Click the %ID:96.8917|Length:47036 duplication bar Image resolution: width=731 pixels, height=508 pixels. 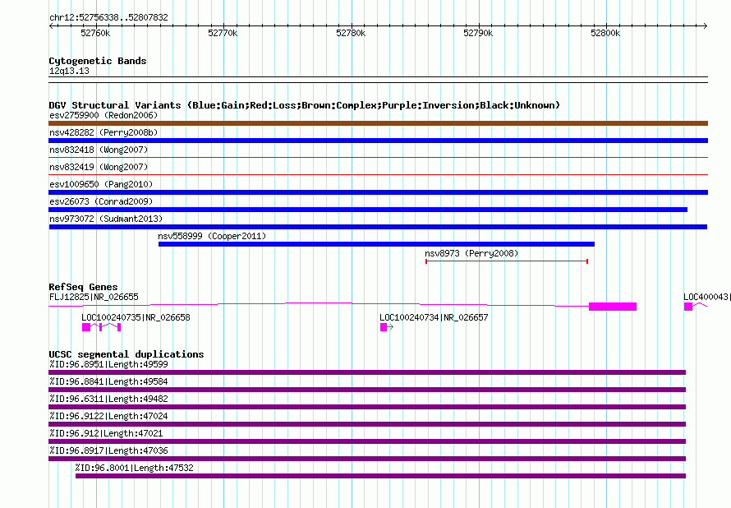click(x=367, y=459)
